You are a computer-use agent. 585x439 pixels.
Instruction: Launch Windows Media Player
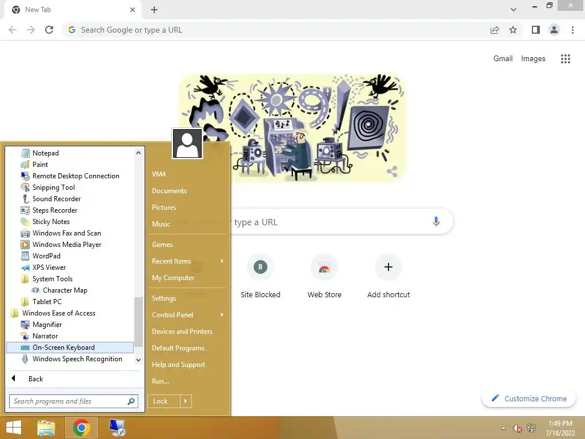[67, 245]
